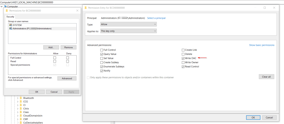Click the Bluetooth registry folder icon
This screenshot has height=124, width=284.
[x=21, y=98]
